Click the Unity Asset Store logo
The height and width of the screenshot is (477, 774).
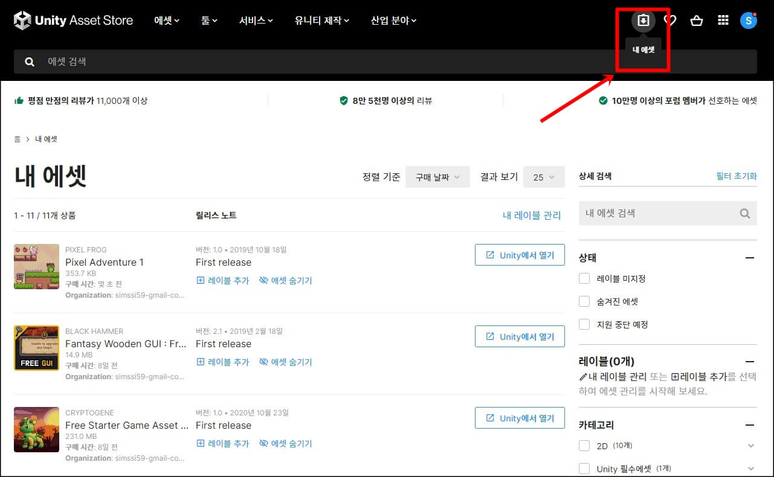[73, 20]
